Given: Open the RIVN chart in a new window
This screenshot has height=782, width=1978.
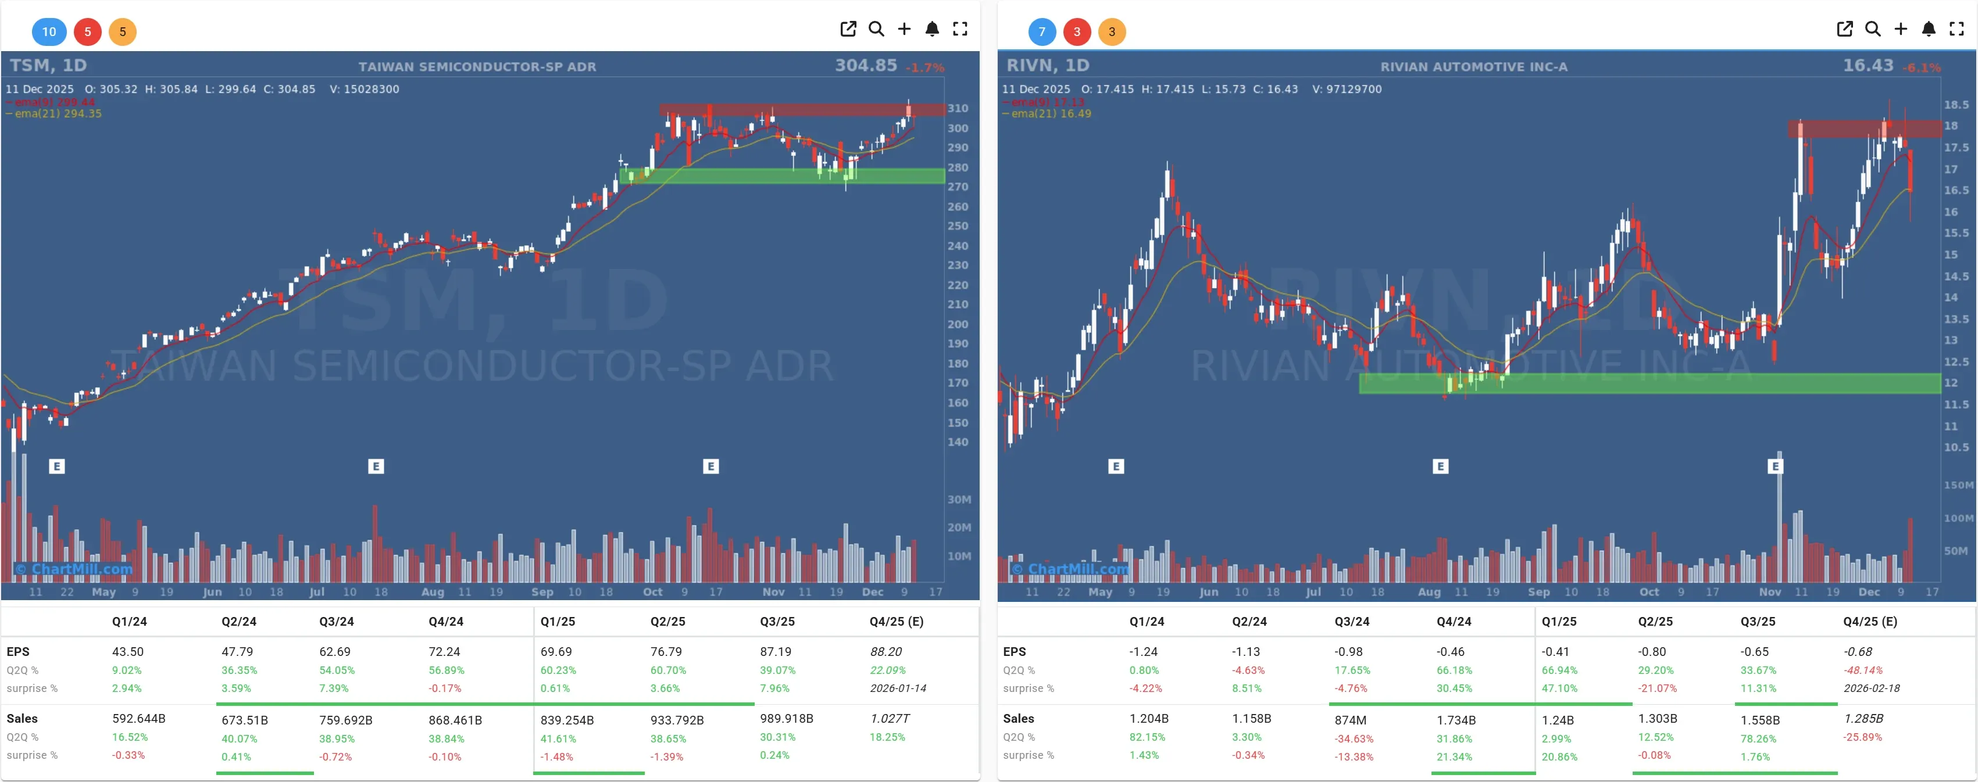Looking at the screenshot, I should tap(1844, 29).
